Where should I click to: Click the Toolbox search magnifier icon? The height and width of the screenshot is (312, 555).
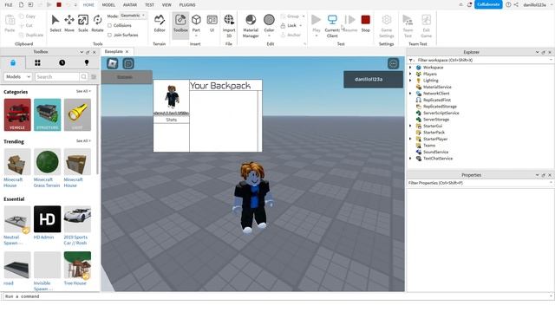click(84, 76)
